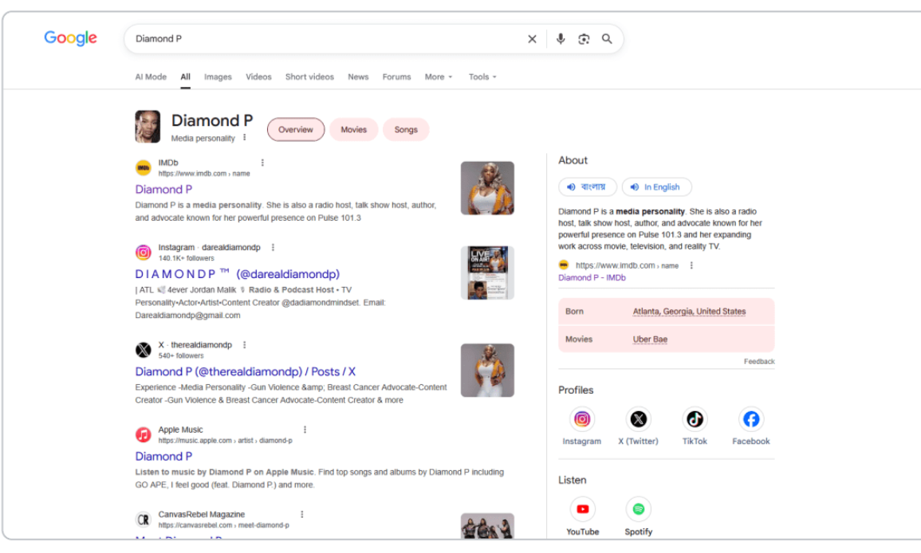Open the Short videos tab
This screenshot has height=553, width=921.
(x=309, y=77)
